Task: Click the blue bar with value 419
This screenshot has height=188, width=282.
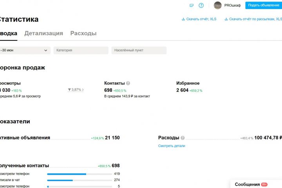Action: [67, 174]
